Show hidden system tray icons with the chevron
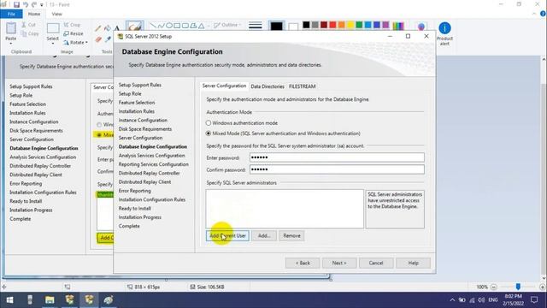The image size is (547, 308). pyautogui.click(x=452, y=300)
